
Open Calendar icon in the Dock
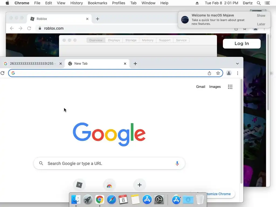point(123,200)
